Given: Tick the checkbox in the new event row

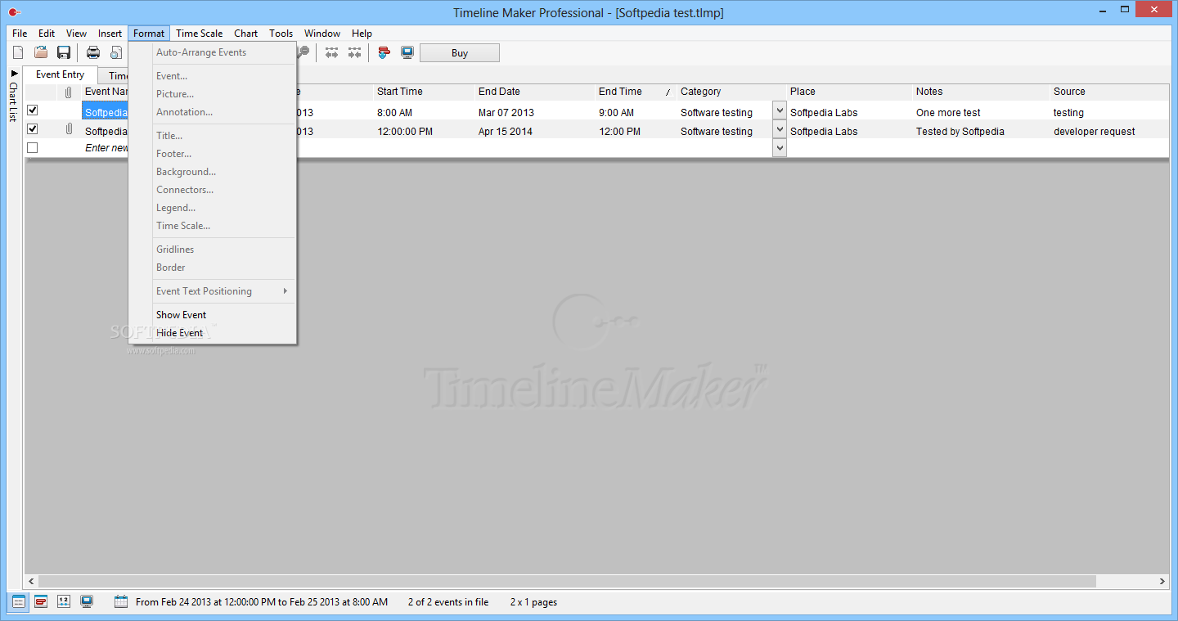Looking at the screenshot, I should coord(33,148).
